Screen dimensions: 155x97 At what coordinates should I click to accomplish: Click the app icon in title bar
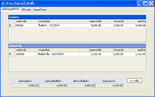point(3,4)
